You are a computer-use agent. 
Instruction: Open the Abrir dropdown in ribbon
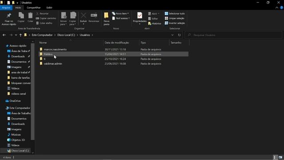click(154, 14)
